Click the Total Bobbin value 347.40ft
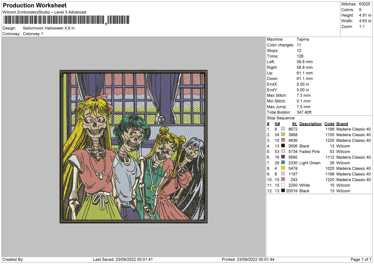The height and width of the screenshot is (264, 374). click(304, 112)
